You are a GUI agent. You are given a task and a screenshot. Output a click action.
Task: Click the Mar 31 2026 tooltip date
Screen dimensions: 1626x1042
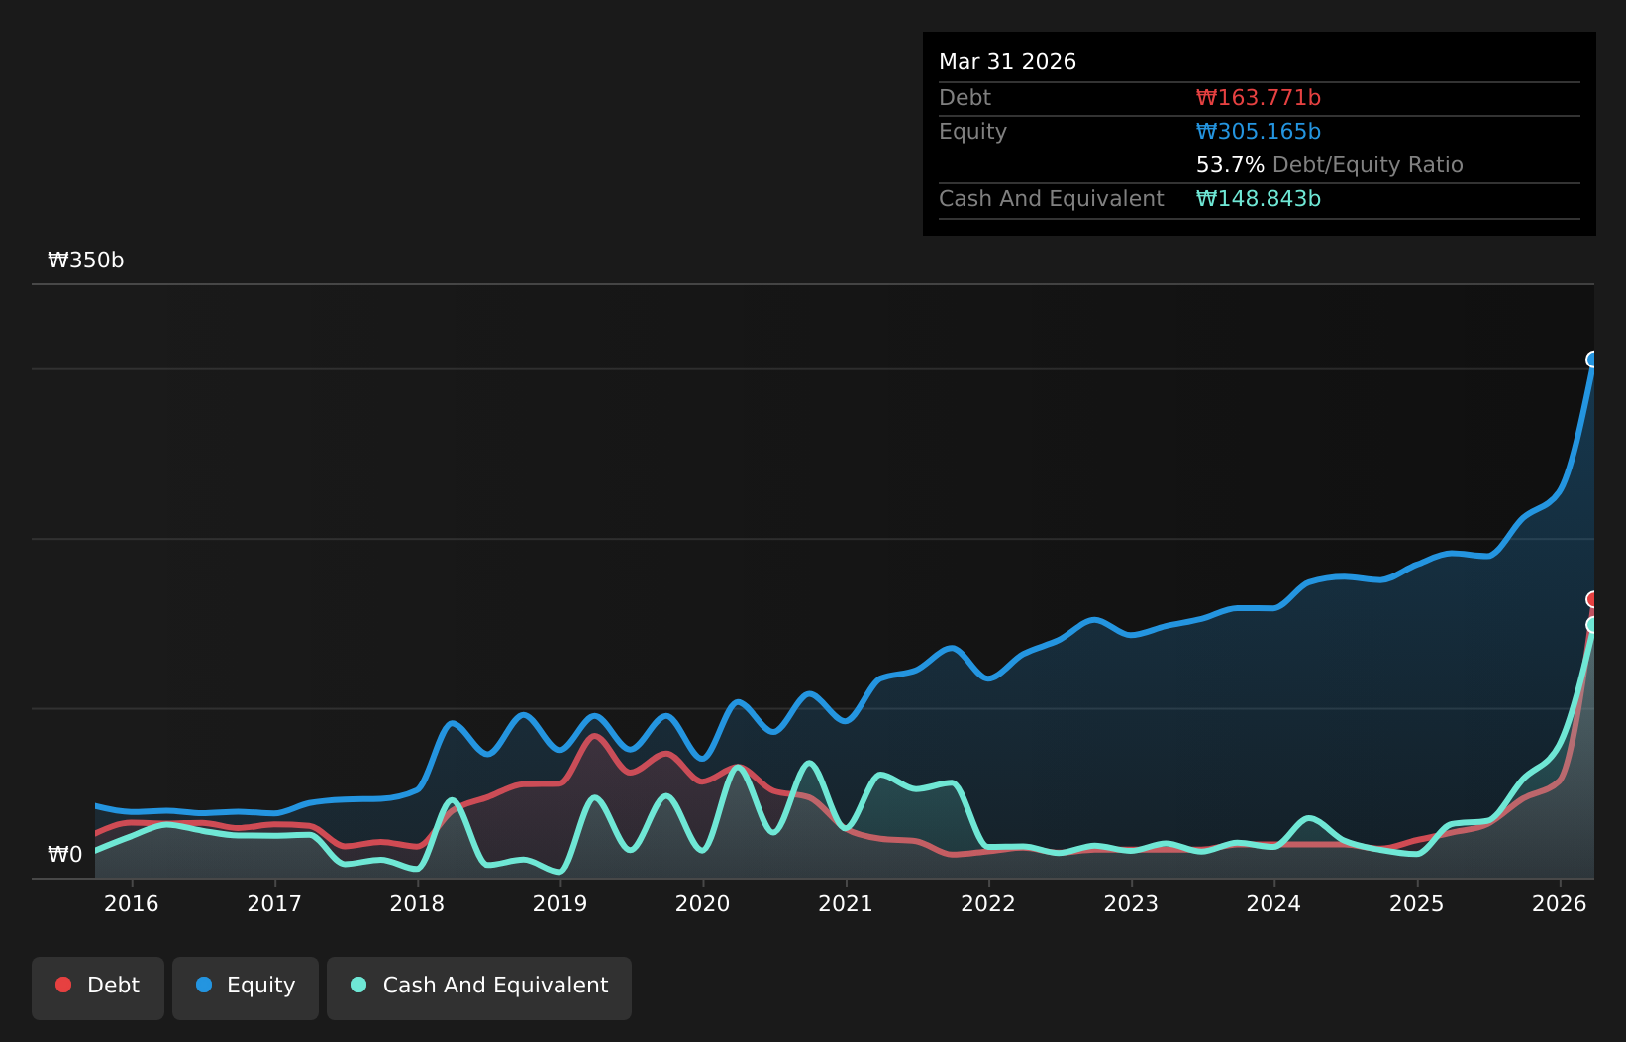tap(1007, 62)
